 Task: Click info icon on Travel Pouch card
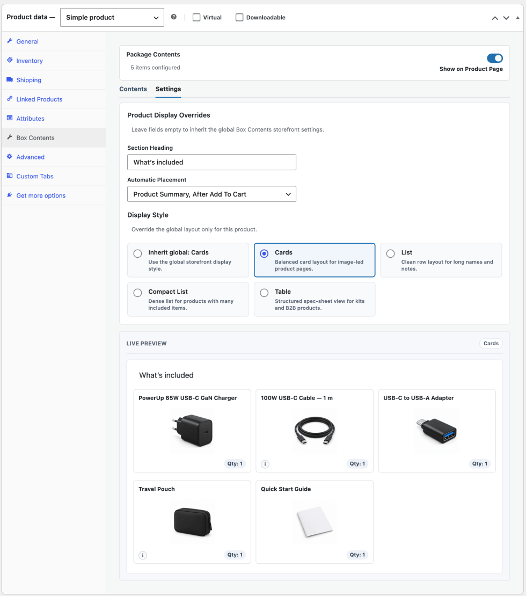[x=143, y=555]
